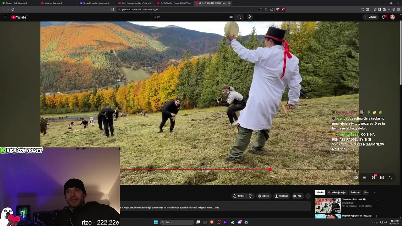
Task: Open video player settings gear
Action: pyautogui.click(x=373, y=177)
